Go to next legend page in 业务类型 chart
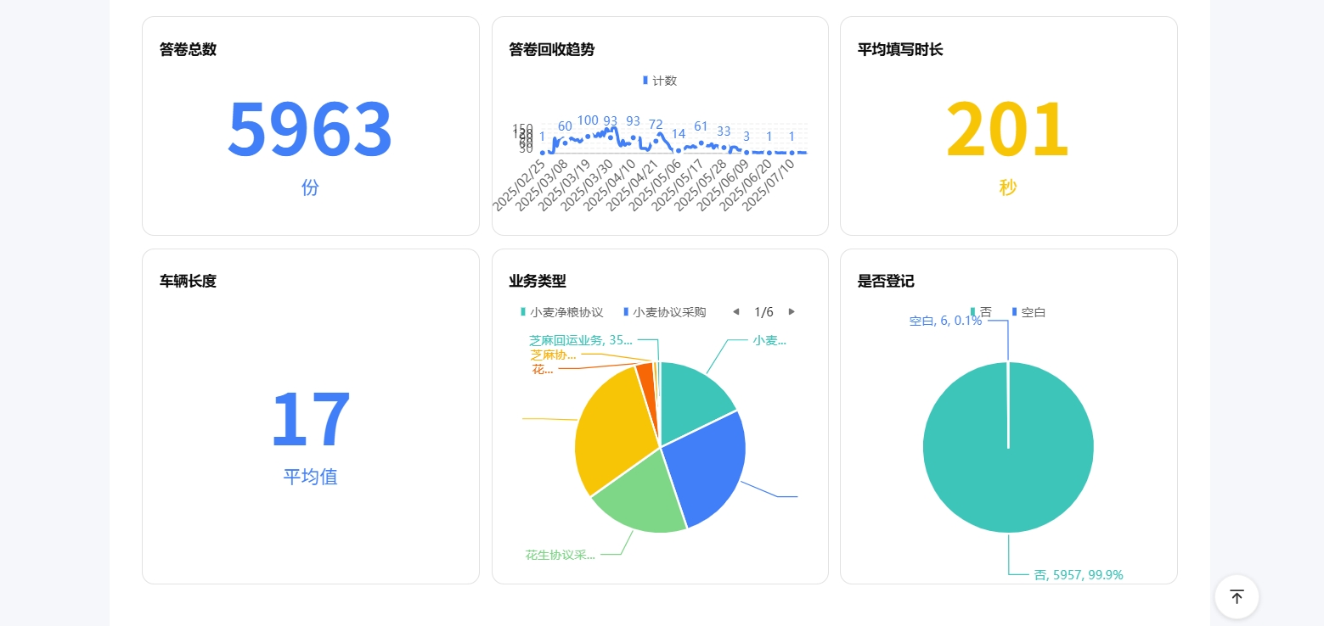 click(x=792, y=312)
